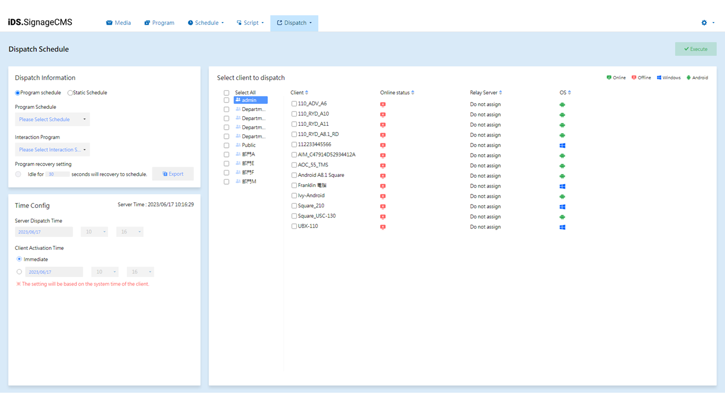Expand the Interaction Program dropdown

(52, 150)
